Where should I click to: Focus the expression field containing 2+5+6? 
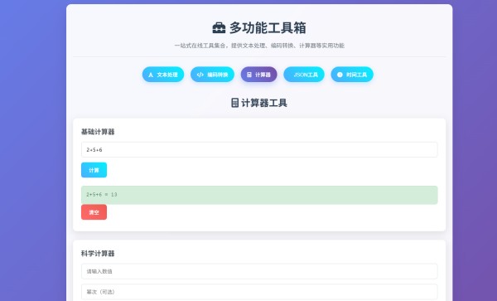[259, 150]
